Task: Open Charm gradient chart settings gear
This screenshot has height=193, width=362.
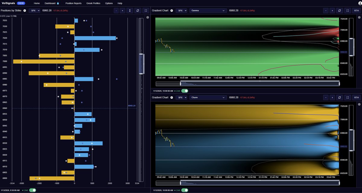Action: [359, 104]
